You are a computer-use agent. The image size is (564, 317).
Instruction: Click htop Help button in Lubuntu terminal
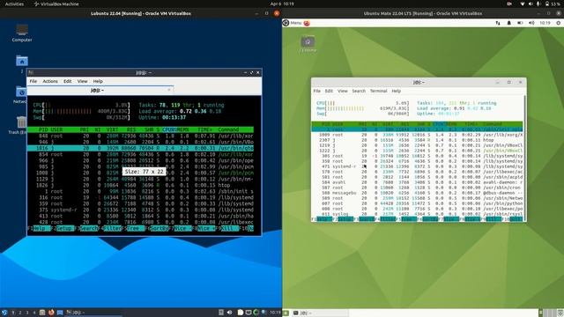(x=41, y=229)
